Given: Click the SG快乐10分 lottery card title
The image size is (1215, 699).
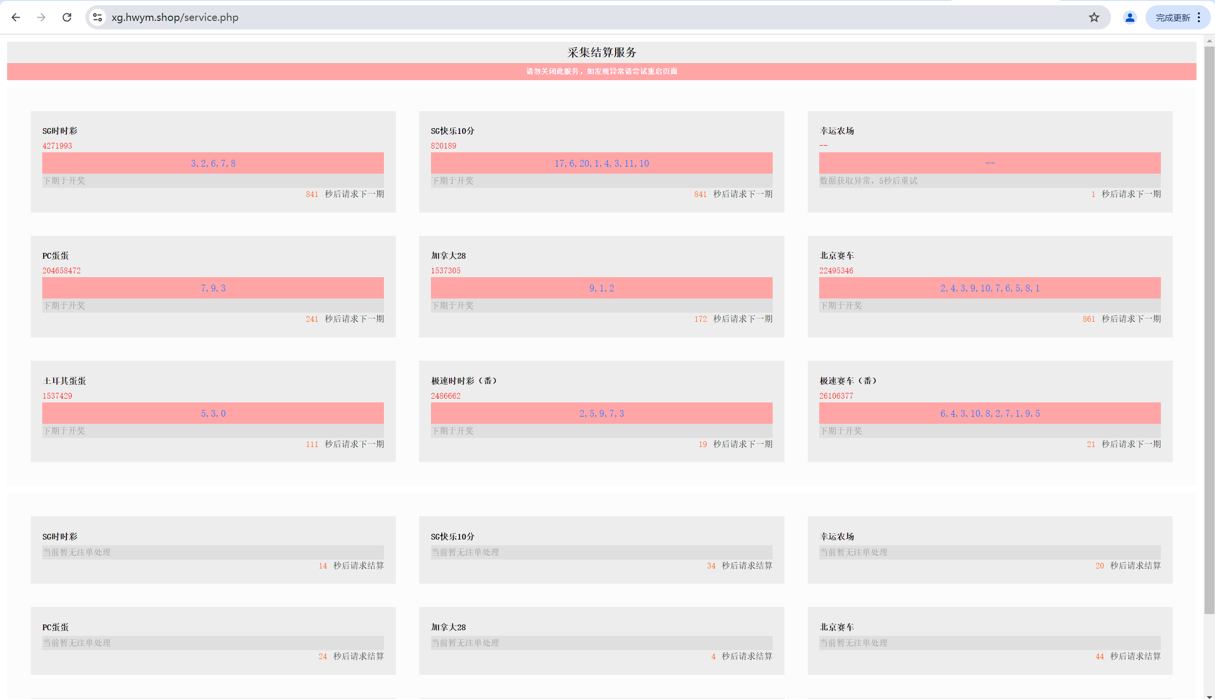Looking at the screenshot, I should [x=452, y=131].
